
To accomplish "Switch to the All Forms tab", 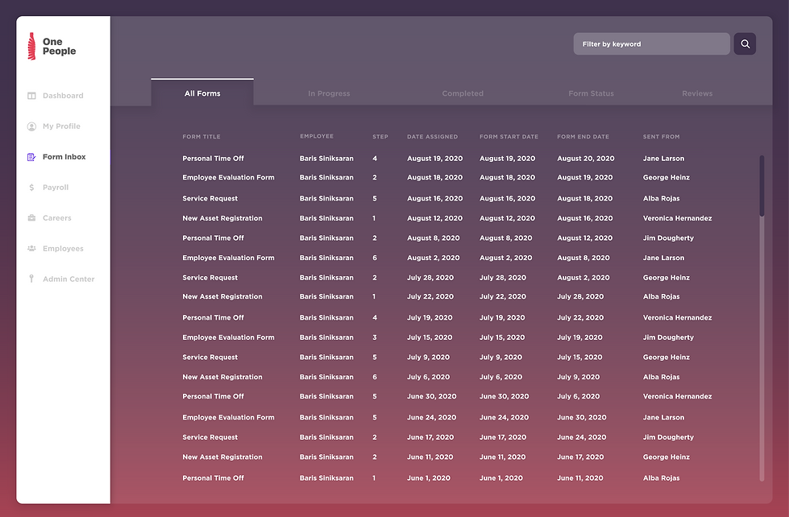I will [202, 93].
